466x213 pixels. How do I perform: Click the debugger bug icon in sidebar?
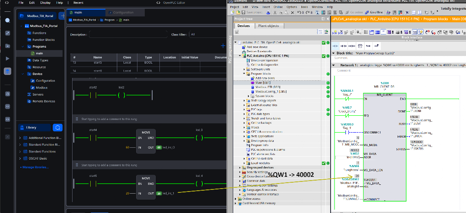tap(8, 71)
